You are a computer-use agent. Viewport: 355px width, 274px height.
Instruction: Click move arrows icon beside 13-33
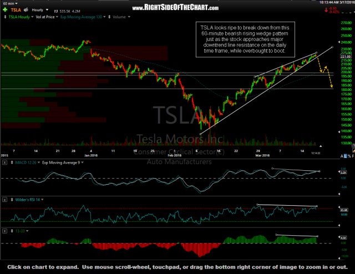point(12,231)
